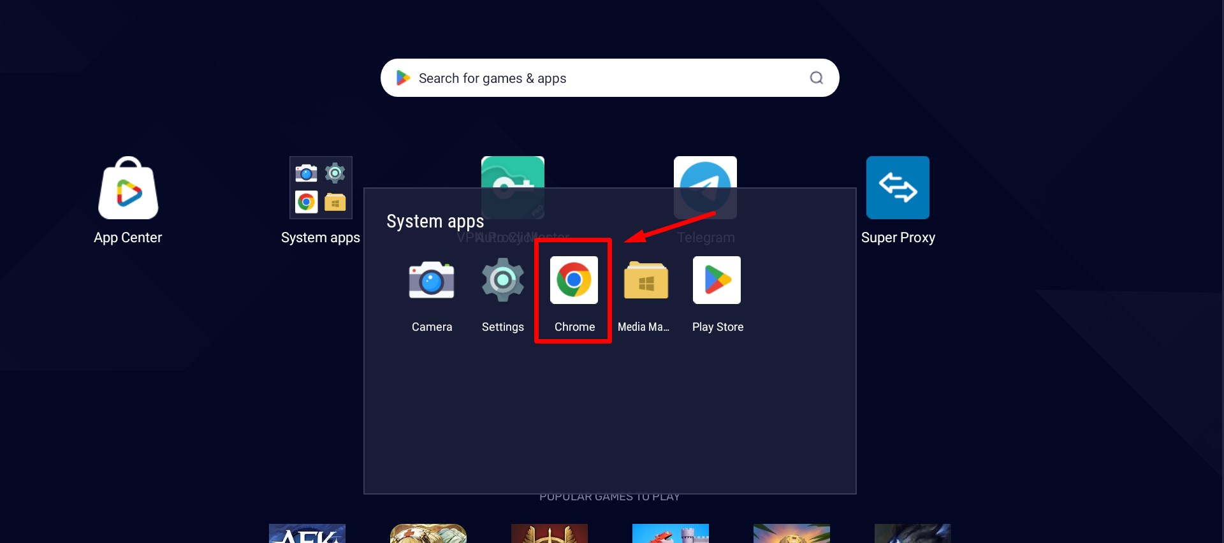The height and width of the screenshot is (543, 1224).
Task: Open the AFK game thumbnail
Action: (x=307, y=533)
